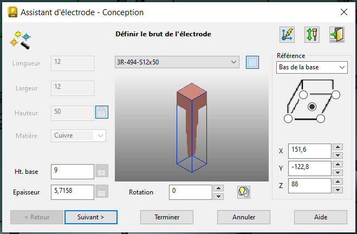
Task: Select the top-right corner reference radio button
Action: click(x=335, y=95)
